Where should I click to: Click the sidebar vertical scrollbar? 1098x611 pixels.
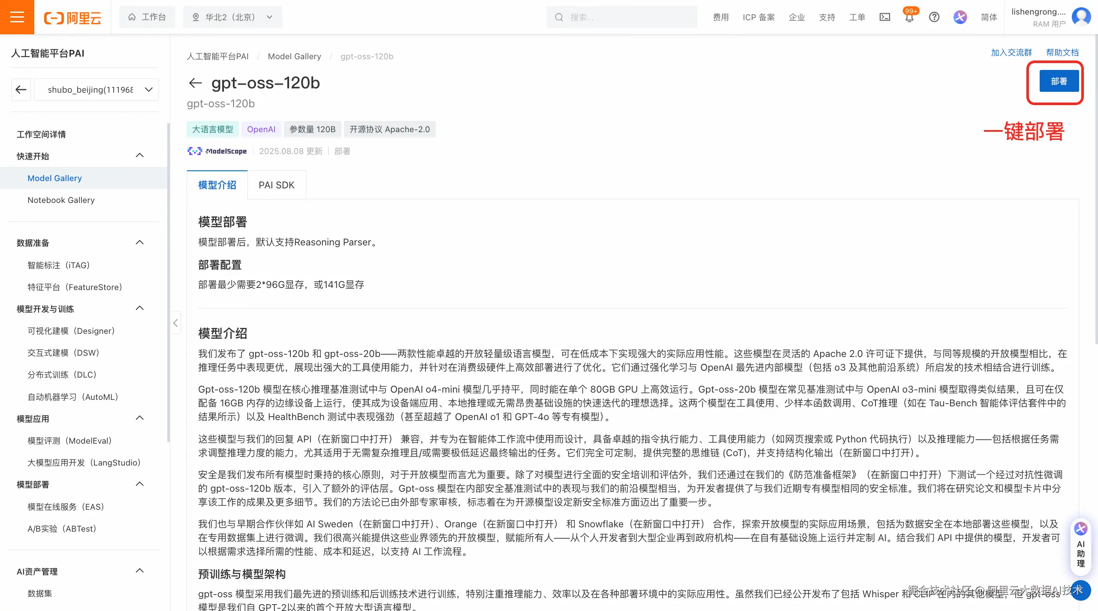tap(168, 282)
